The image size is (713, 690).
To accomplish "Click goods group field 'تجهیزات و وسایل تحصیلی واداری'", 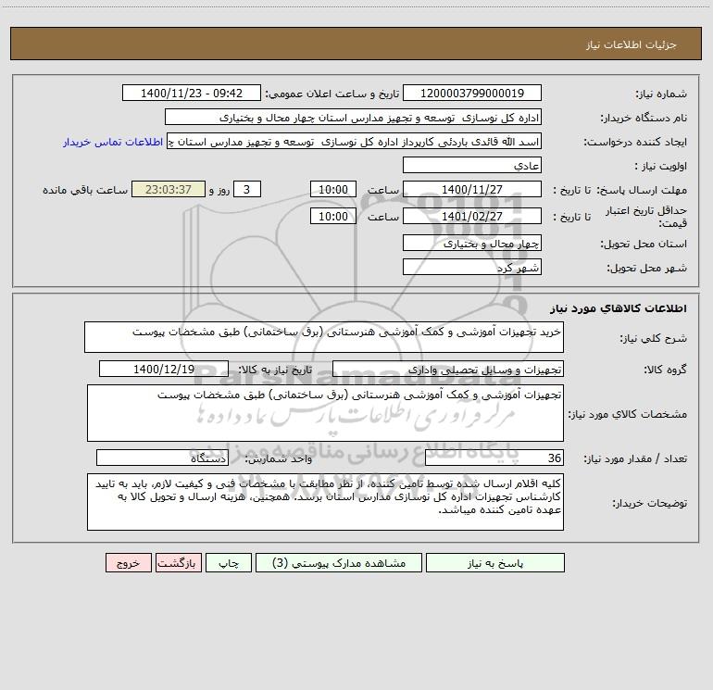I will click(448, 369).
